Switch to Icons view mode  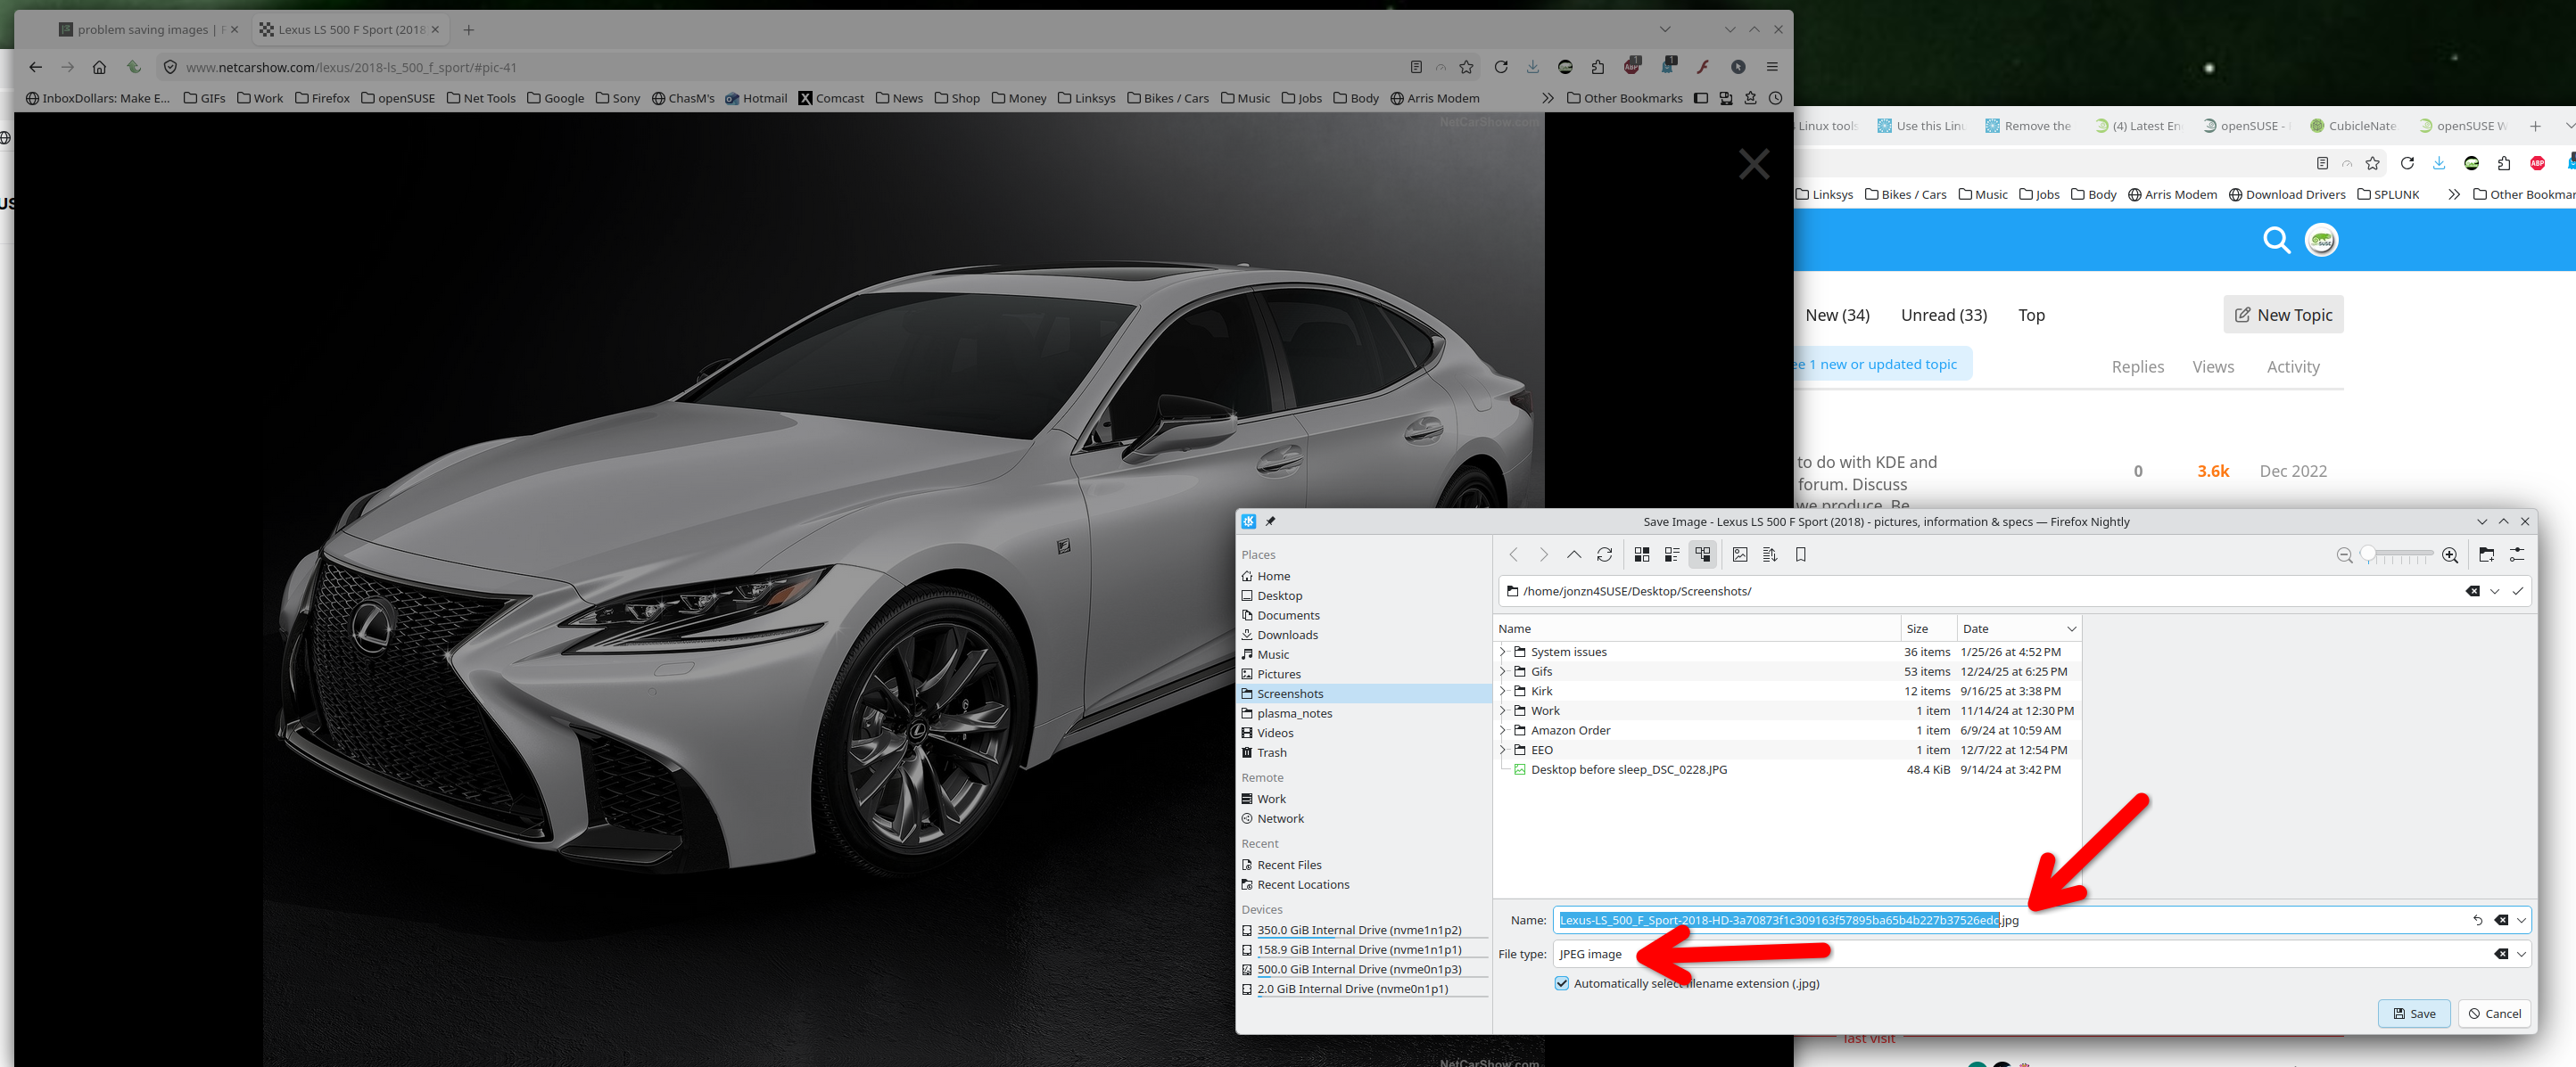[1641, 554]
